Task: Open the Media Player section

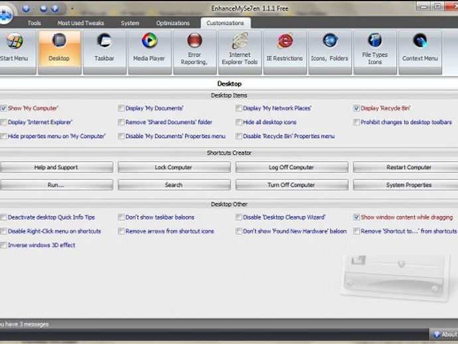Action: (149, 52)
